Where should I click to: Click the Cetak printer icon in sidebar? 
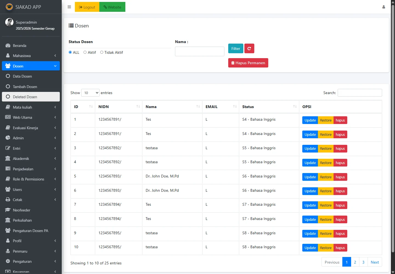(x=8, y=200)
